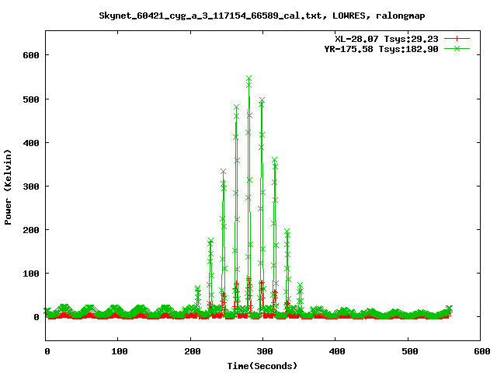Click the red line sample in legend
The height and width of the screenshot is (373, 497).
457,39
